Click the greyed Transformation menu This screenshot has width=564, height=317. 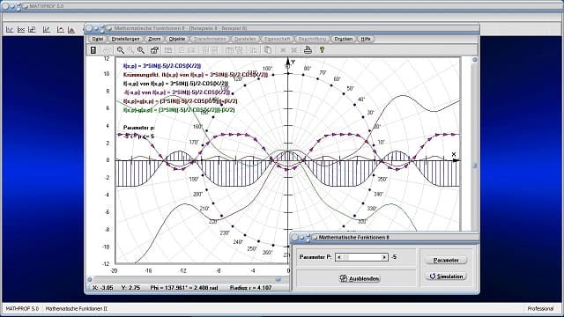click(210, 39)
